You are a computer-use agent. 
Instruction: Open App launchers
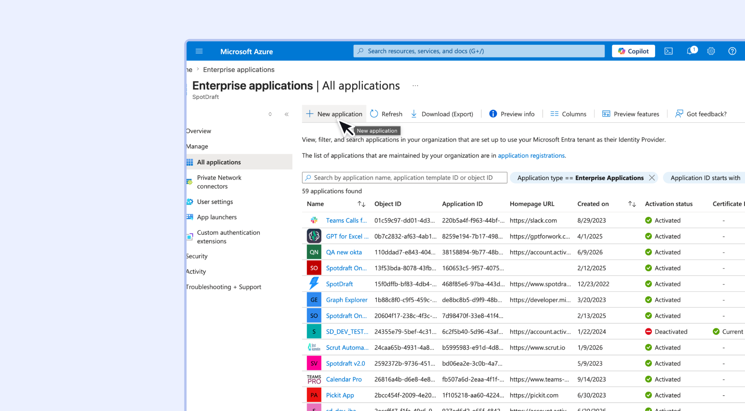click(217, 217)
